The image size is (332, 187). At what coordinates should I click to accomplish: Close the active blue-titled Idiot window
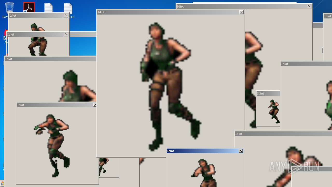click(241, 151)
